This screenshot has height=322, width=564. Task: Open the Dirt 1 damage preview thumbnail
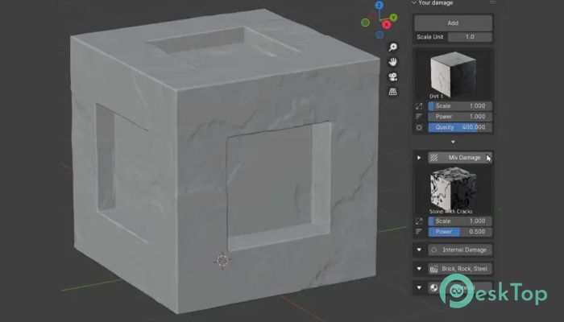click(453, 74)
